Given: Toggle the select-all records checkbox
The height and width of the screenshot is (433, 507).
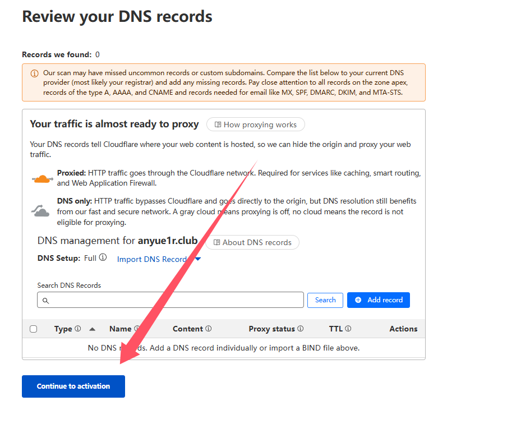Looking at the screenshot, I should click(x=33, y=329).
